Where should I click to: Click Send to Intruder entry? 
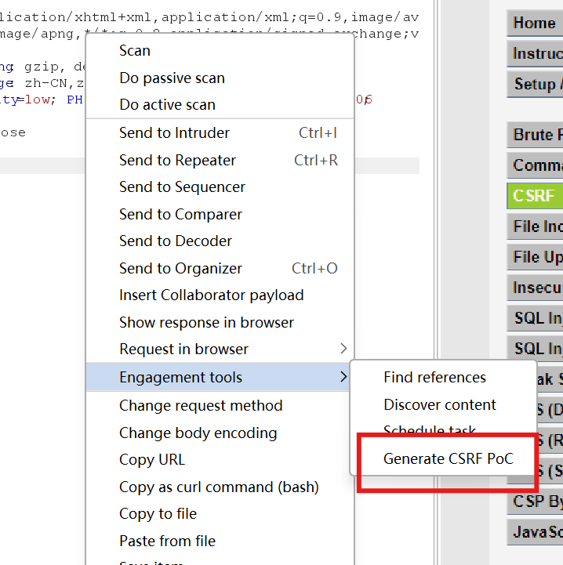tap(174, 133)
